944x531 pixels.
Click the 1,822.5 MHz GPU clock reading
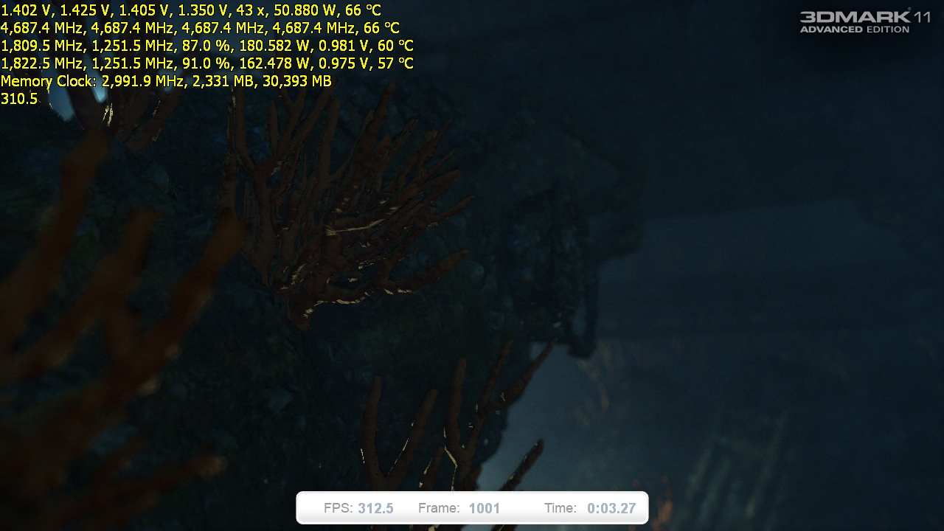[42, 63]
